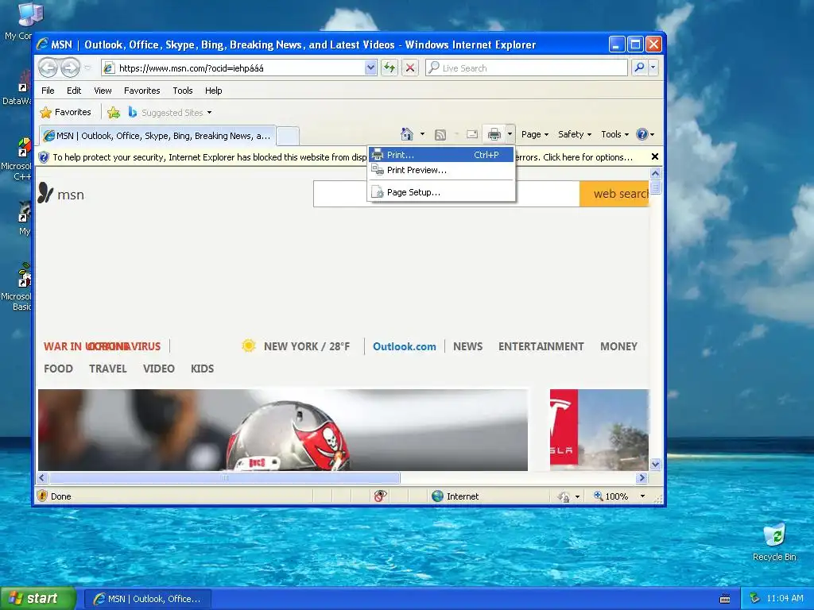The image size is (814, 610).
Task: Expand the Suggested Sites dropdown
Action: pyautogui.click(x=209, y=113)
